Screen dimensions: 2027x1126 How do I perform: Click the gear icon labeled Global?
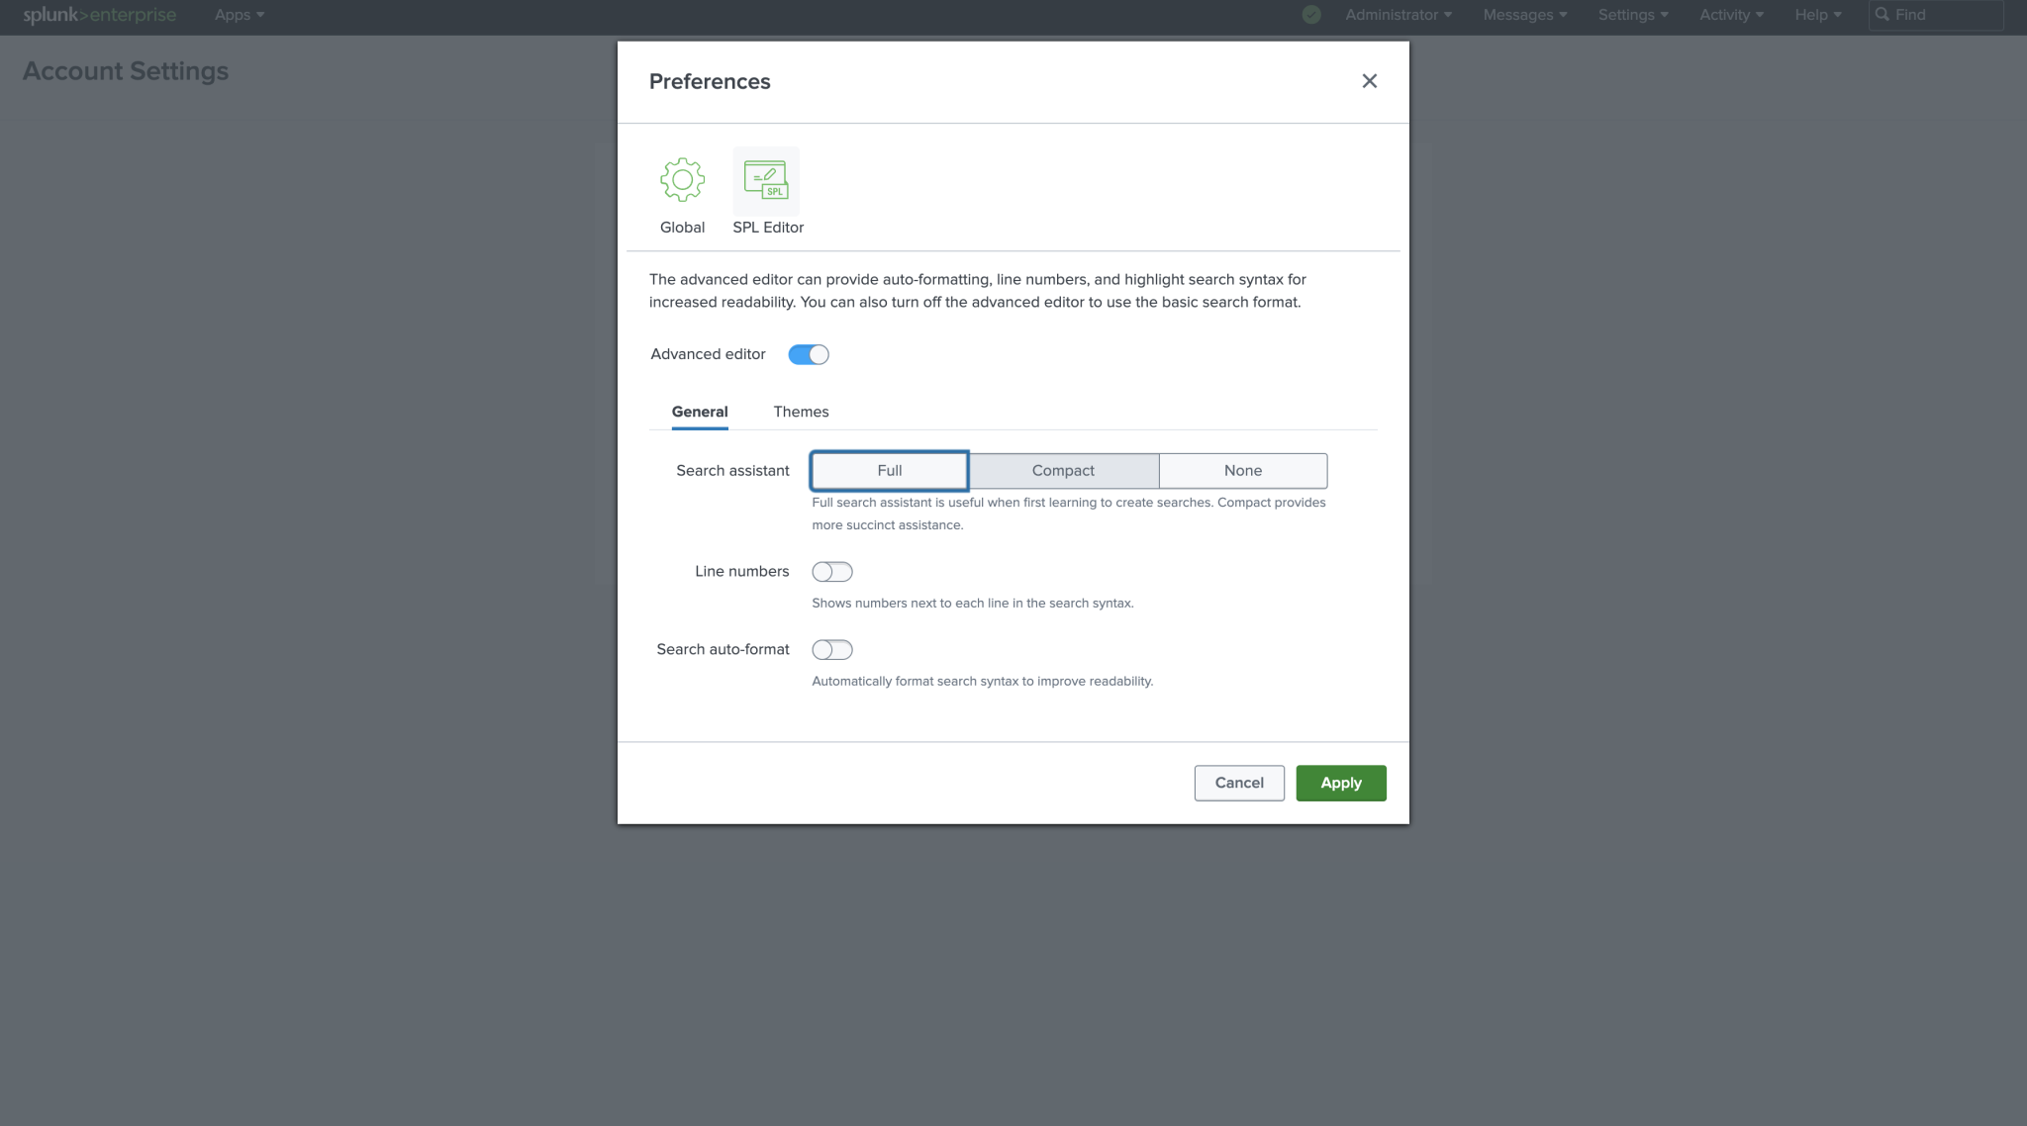point(681,180)
